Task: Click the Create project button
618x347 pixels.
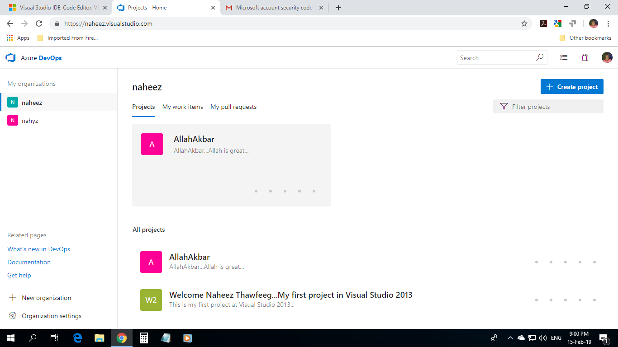Action: 572,87
